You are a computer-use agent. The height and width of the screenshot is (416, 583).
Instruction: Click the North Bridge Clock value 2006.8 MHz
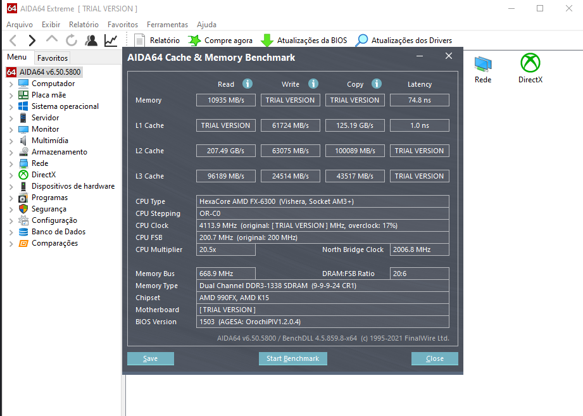coord(420,249)
